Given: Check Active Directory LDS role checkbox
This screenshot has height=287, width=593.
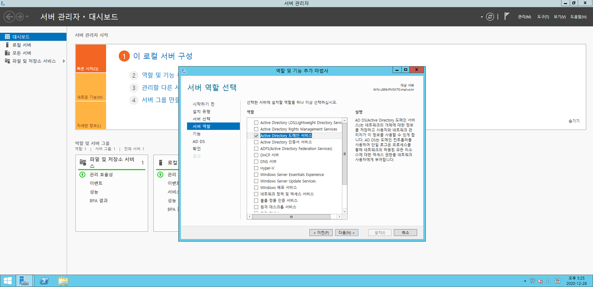Looking at the screenshot, I should [x=256, y=123].
